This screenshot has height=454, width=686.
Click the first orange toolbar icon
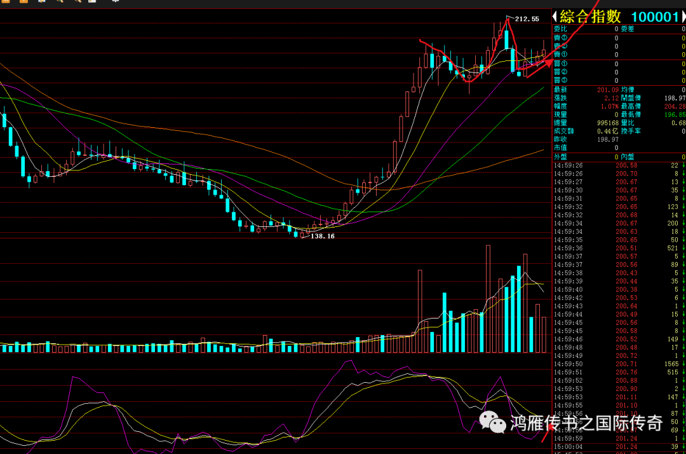(6, 2)
